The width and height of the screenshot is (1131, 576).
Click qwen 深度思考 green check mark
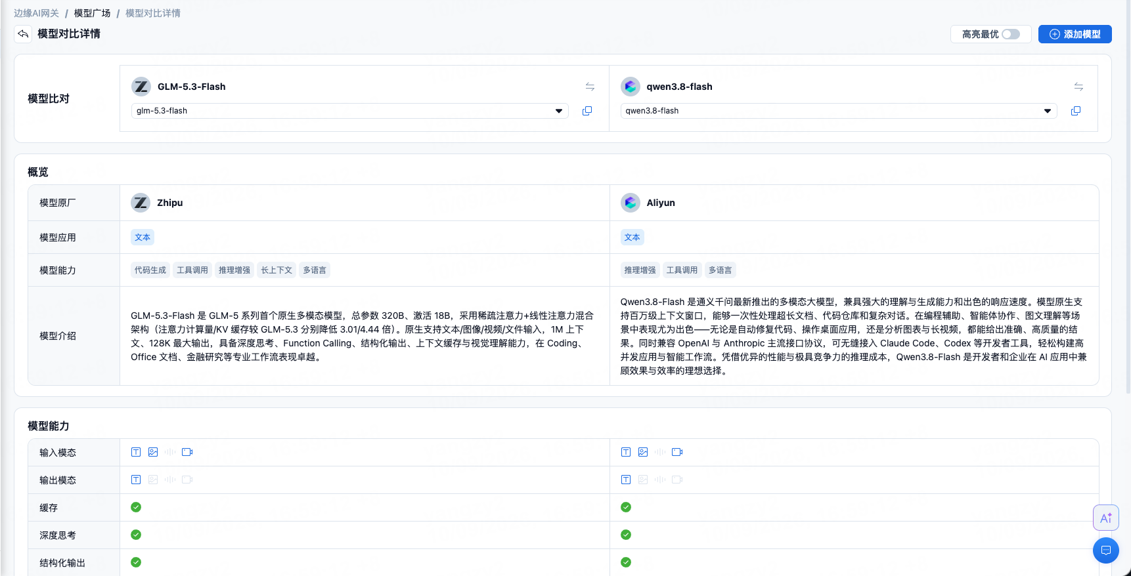click(626, 535)
